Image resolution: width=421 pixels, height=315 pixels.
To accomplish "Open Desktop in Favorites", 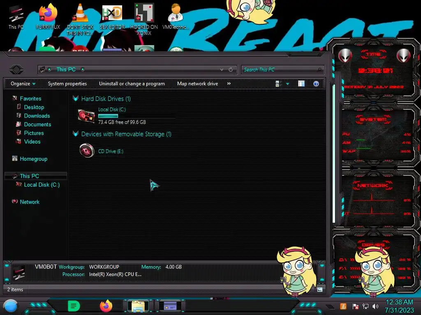I will tap(34, 107).
